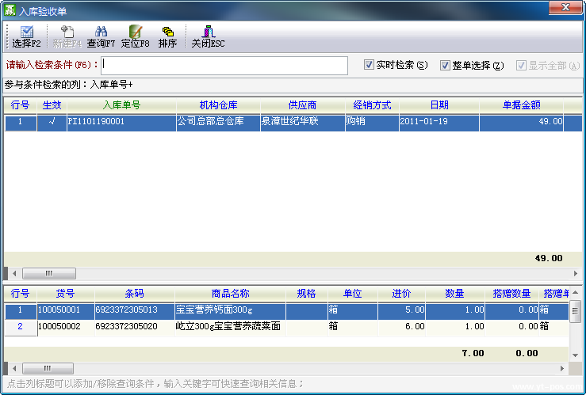Click the 49.00 amount cell in the selected row

click(x=521, y=123)
